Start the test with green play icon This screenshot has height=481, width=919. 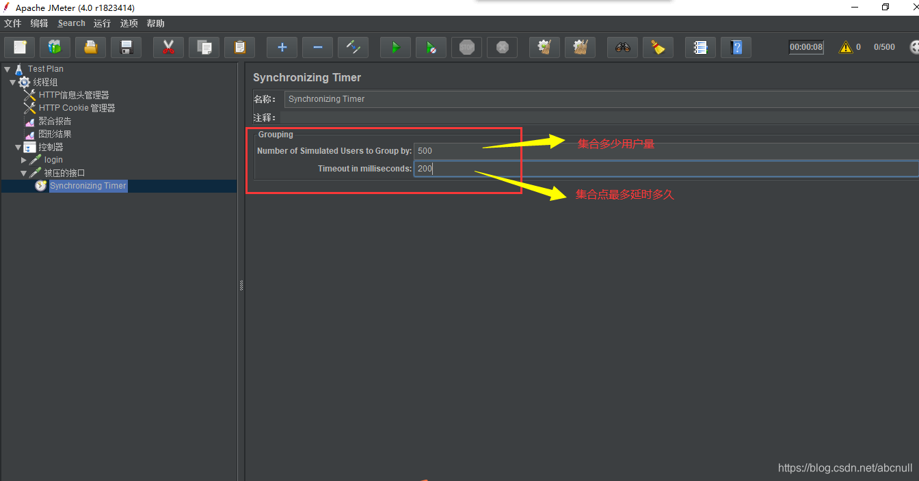point(395,47)
